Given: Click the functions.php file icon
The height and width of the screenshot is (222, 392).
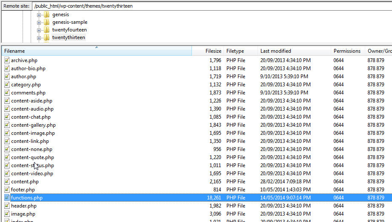Looking at the screenshot, I should click(x=7, y=198).
